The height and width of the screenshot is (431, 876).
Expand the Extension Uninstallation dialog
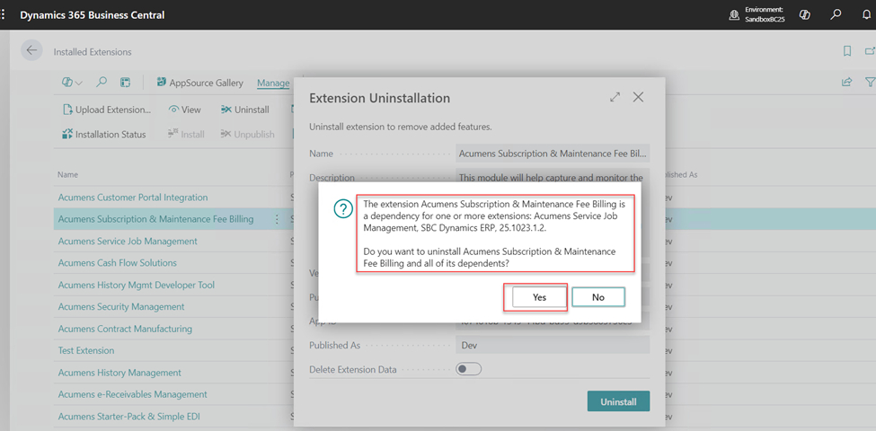click(615, 97)
